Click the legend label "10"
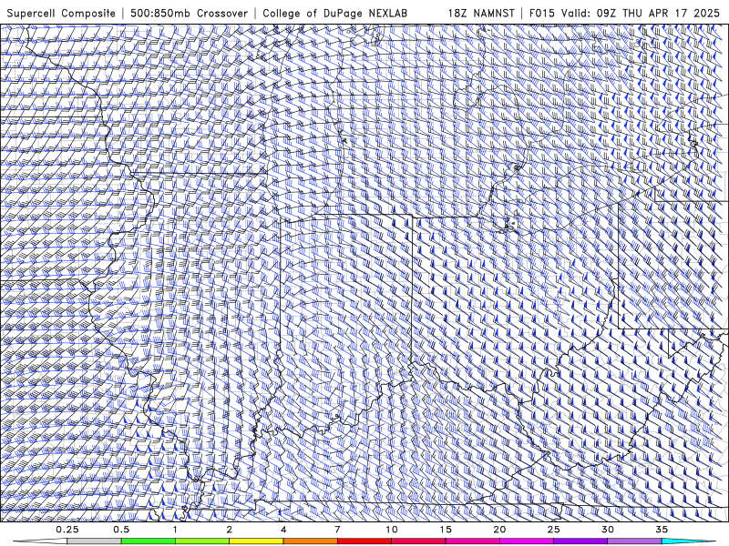Screen dimensions: 729x546 pos(392,530)
